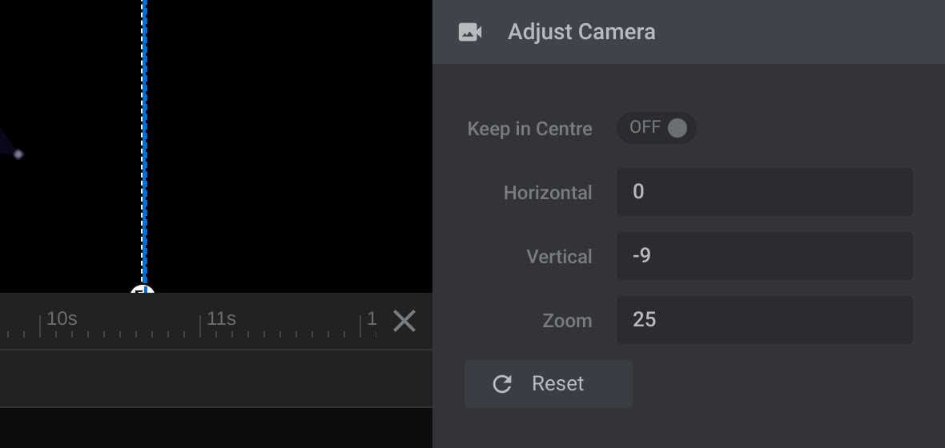Click the Horizontal label text

(x=548, y=193)
